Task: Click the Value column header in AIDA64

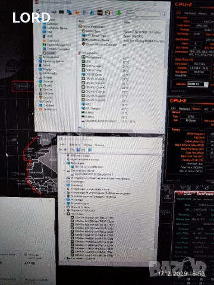Action: 127,22
